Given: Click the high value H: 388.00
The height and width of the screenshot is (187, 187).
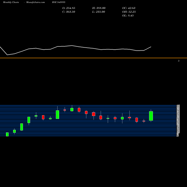Looking at the screenshot, I should pyautogui.click(x=99, y=8).
